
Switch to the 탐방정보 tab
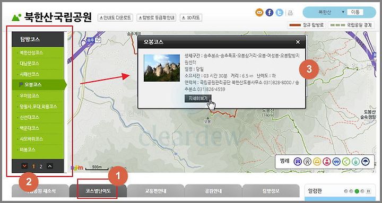[x=271, y=191]
